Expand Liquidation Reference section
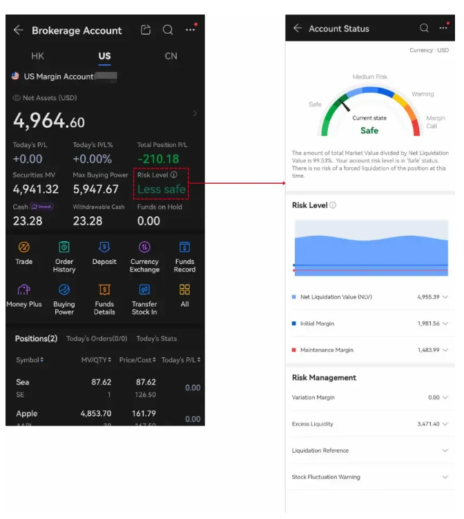The image size is (464, 519). pos(369,451)
